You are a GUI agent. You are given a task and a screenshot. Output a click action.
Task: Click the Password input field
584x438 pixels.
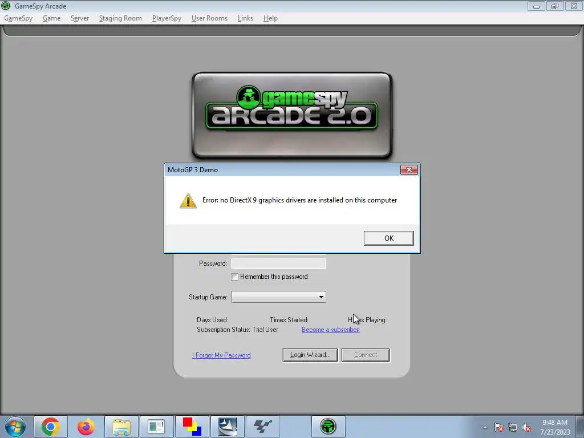click(278, 263)
